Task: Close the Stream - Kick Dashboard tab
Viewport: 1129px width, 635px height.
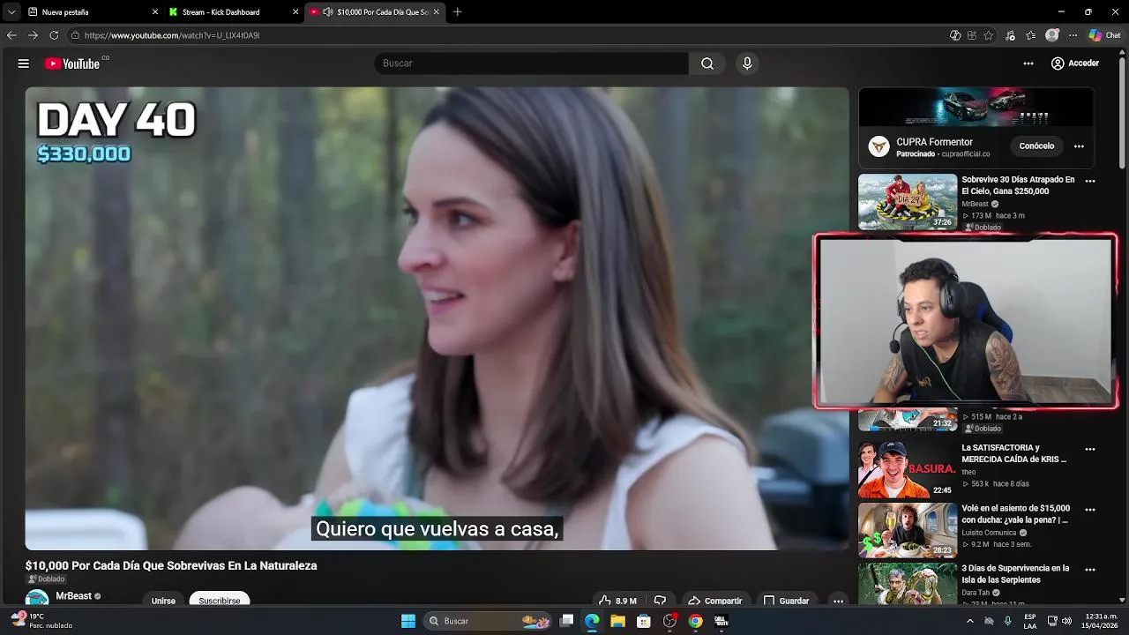Action: point(295,12)
